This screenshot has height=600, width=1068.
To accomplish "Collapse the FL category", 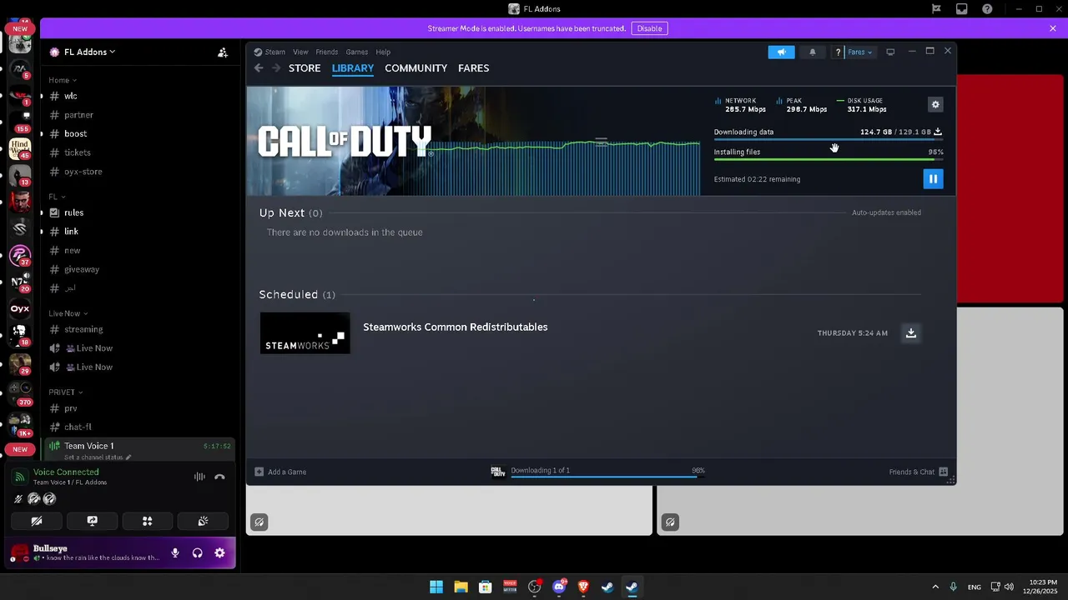I will [x=56, y=197].
